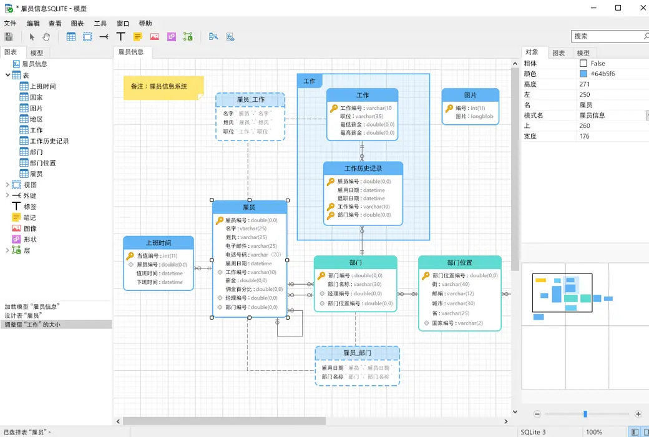Click the 宽度 value 176 field
The image size is (649, 437).
pos(613,136)
